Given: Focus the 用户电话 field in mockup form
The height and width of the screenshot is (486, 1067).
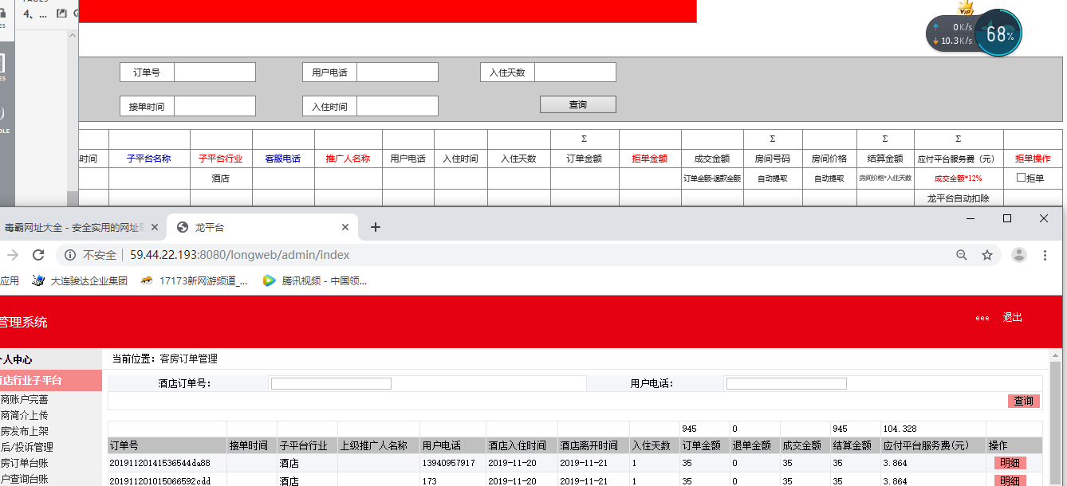Looking at the screenshot, I should tap(397, 73).
